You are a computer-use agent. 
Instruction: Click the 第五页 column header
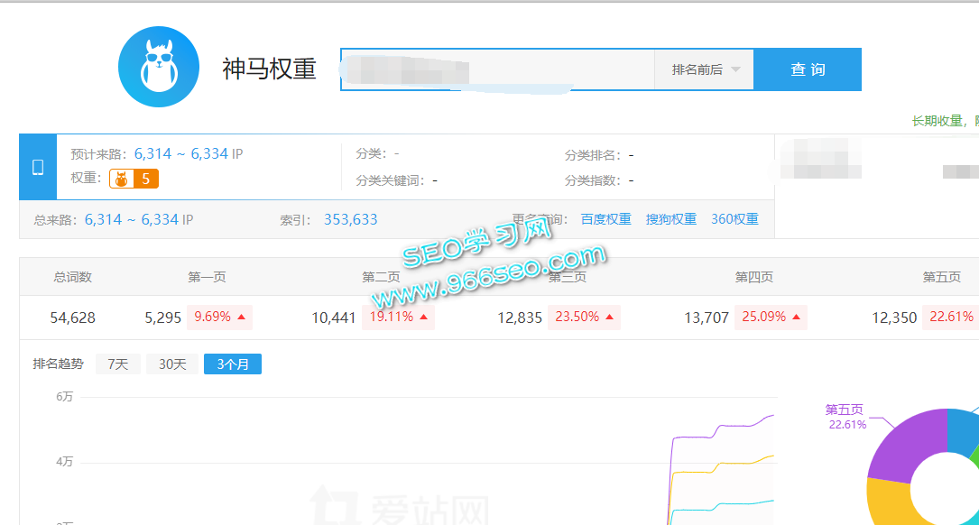click(941, 277)
